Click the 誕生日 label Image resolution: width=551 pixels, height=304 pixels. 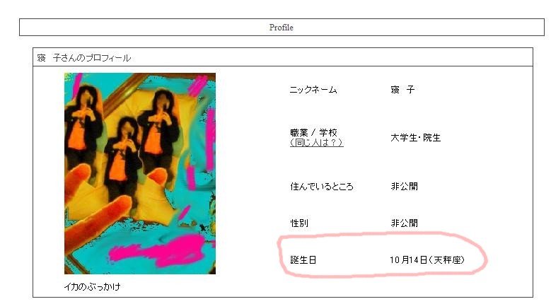click(x=303, y=260)
